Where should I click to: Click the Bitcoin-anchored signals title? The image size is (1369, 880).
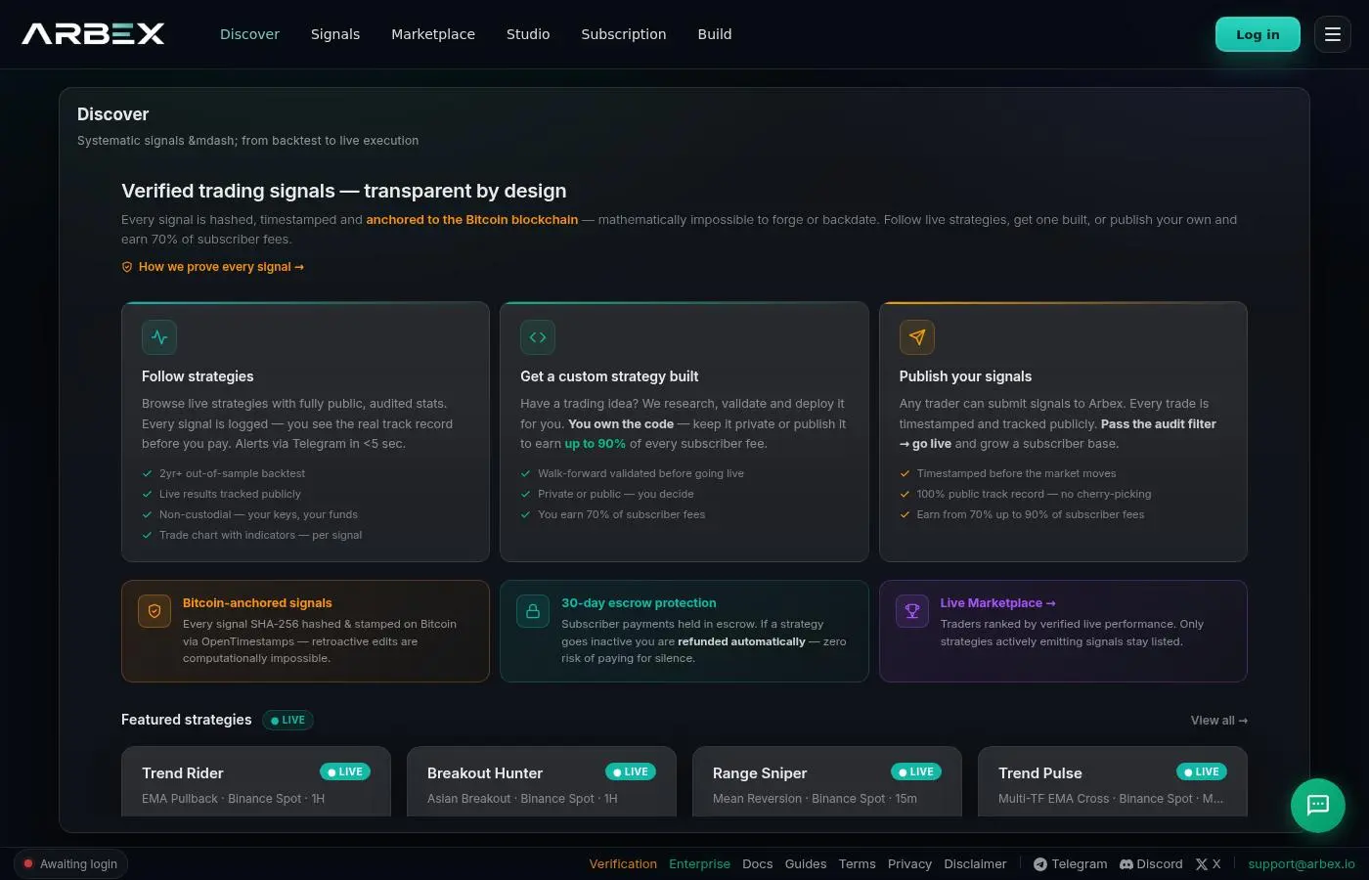pyautogui.click(x=257, y=603)
